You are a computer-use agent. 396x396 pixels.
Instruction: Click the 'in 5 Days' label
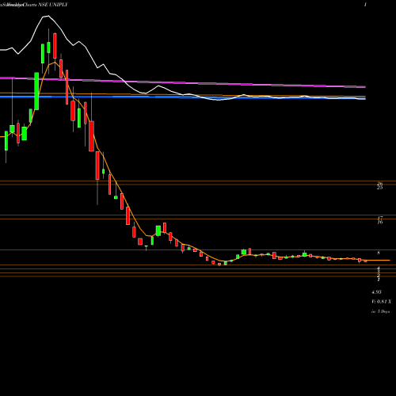(380, 311)
